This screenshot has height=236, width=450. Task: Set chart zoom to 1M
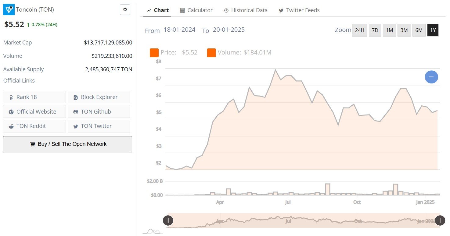[389, 30]
